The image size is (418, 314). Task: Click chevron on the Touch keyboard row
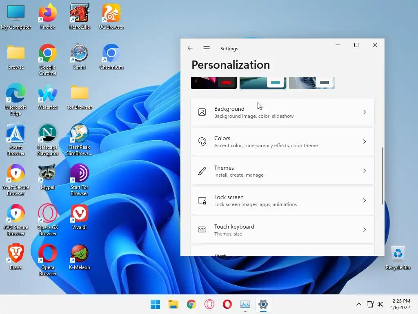(365, 230)
